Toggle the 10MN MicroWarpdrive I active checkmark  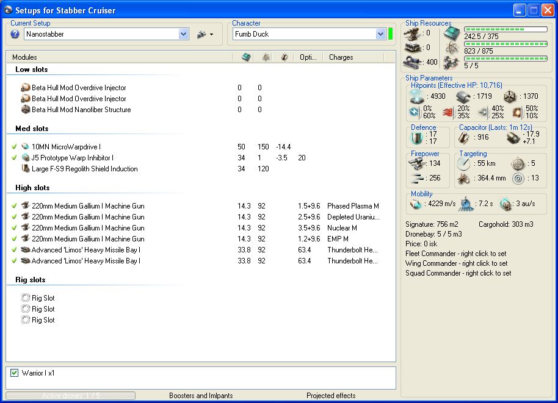click(14, 147)
